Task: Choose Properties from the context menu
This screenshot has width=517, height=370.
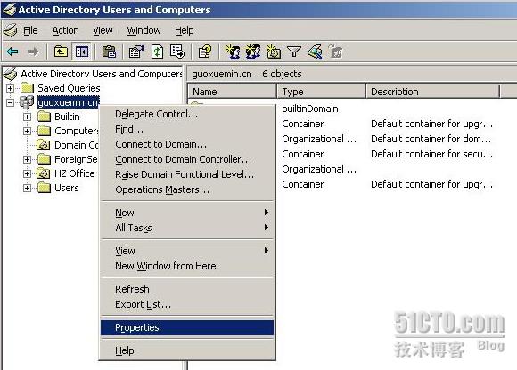Action: pyautogui.click(x=187, y=327)
